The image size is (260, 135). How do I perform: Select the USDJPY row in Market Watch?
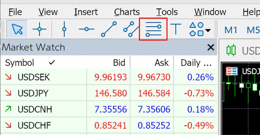click(33, 93)
